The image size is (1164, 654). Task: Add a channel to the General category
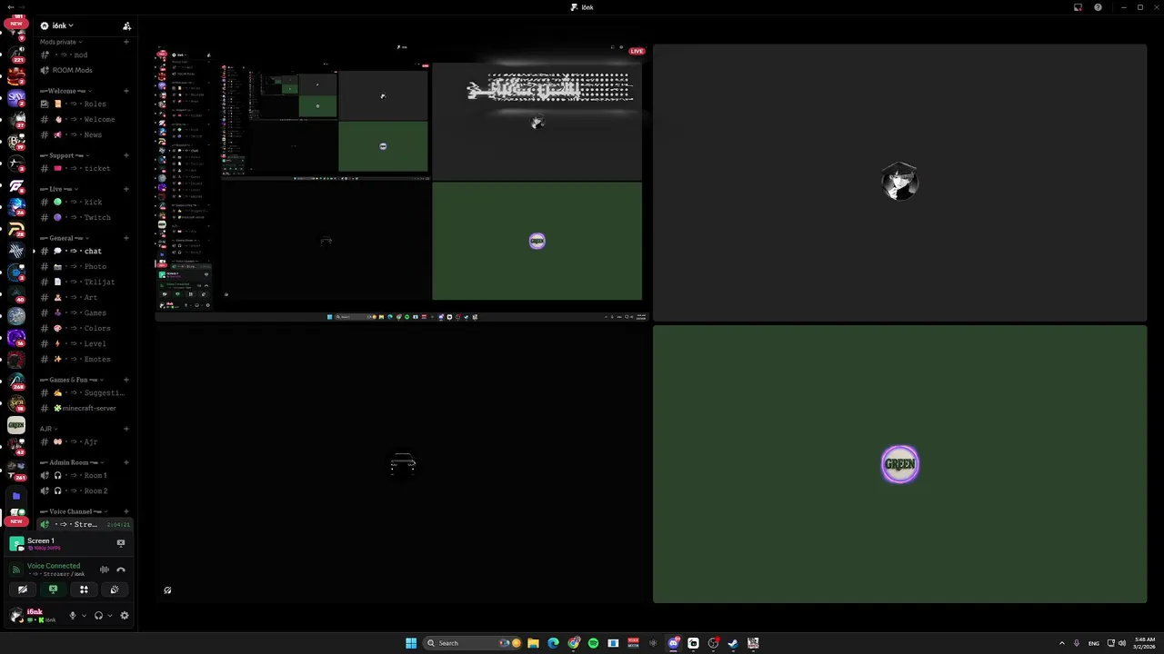click(x=126, y=238)
